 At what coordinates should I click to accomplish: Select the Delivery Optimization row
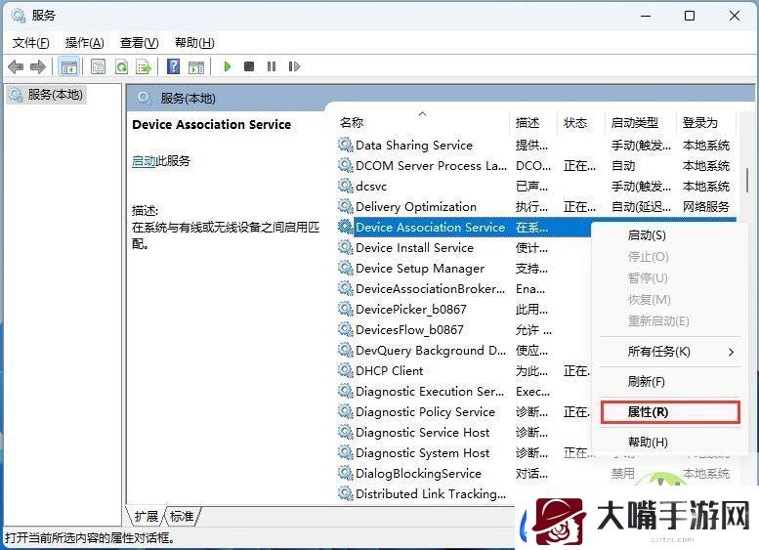536,206
